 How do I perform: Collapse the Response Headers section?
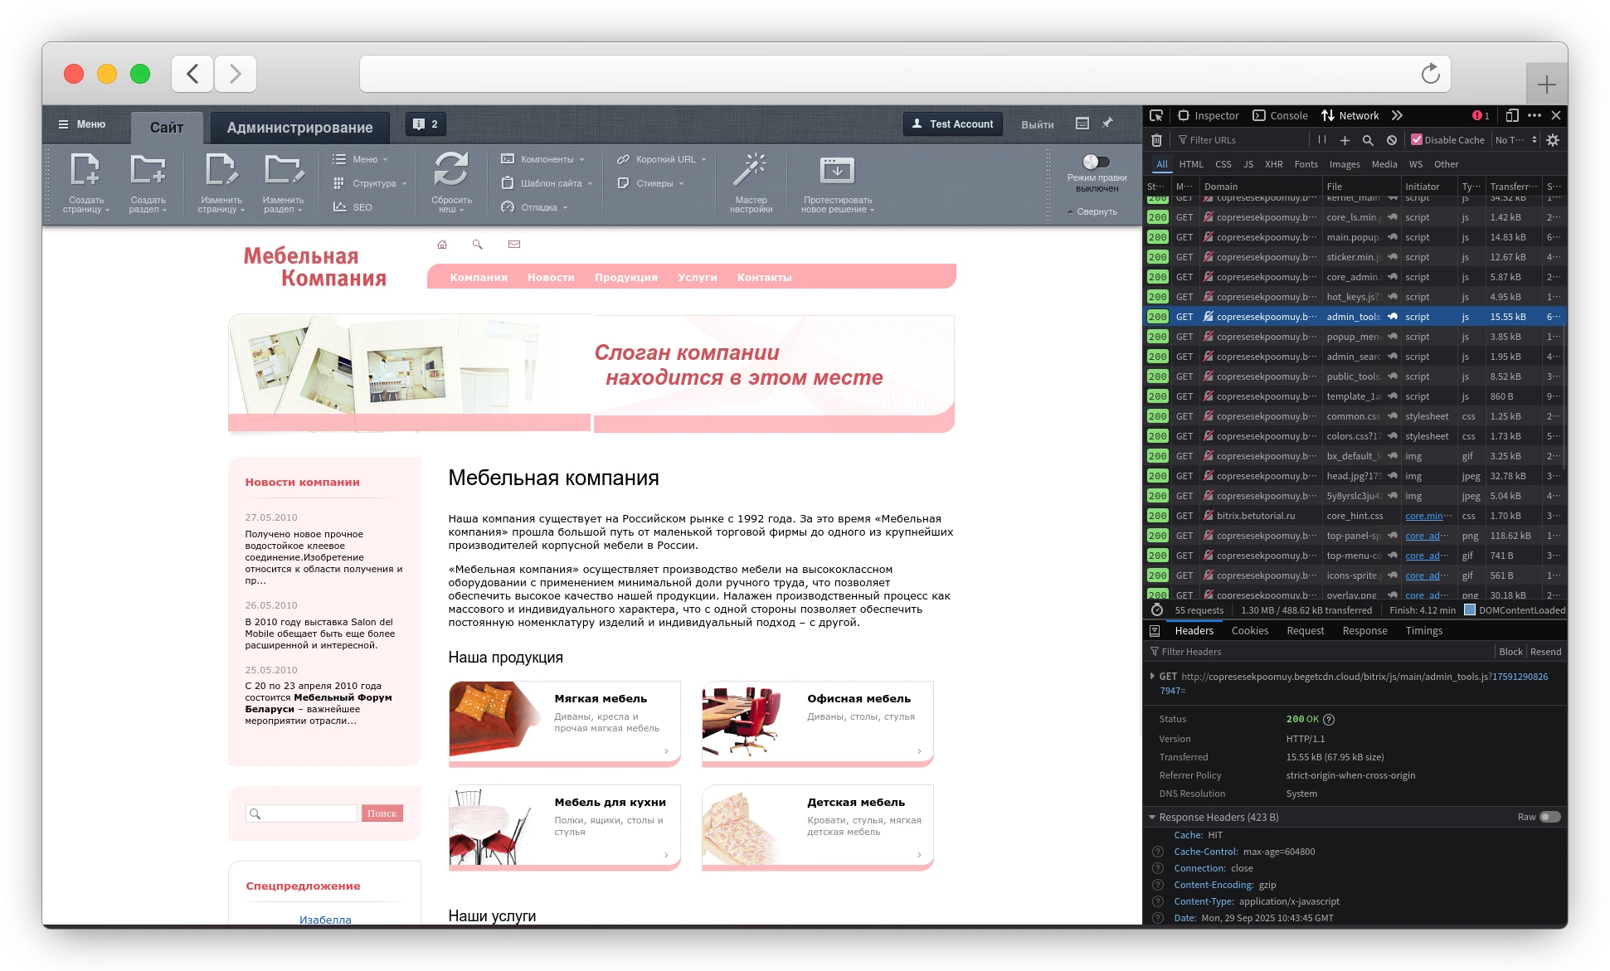coord(1152,817)
